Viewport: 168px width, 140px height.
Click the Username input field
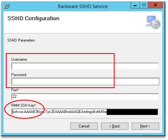[x=85, y=66]
